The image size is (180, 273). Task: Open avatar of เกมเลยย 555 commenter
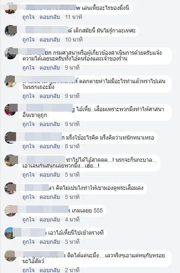point(10,211)
